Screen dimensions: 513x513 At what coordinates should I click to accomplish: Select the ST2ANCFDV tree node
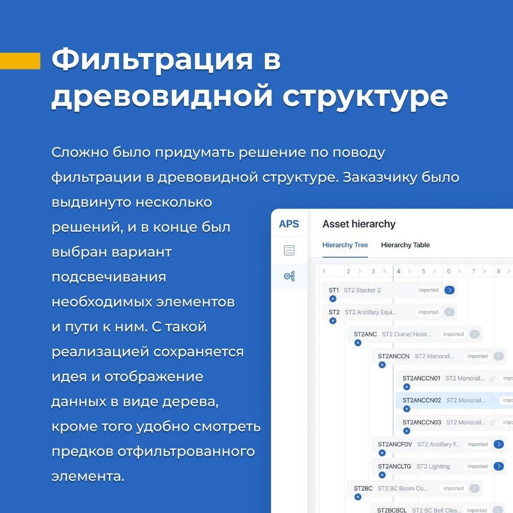(438, 444)
